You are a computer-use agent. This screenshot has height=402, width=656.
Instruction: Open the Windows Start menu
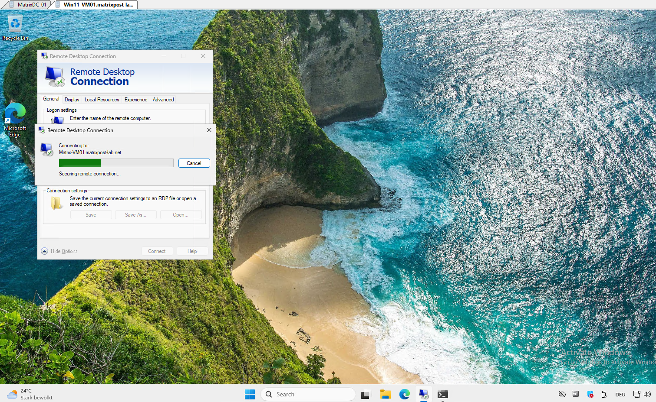[250, 394]
